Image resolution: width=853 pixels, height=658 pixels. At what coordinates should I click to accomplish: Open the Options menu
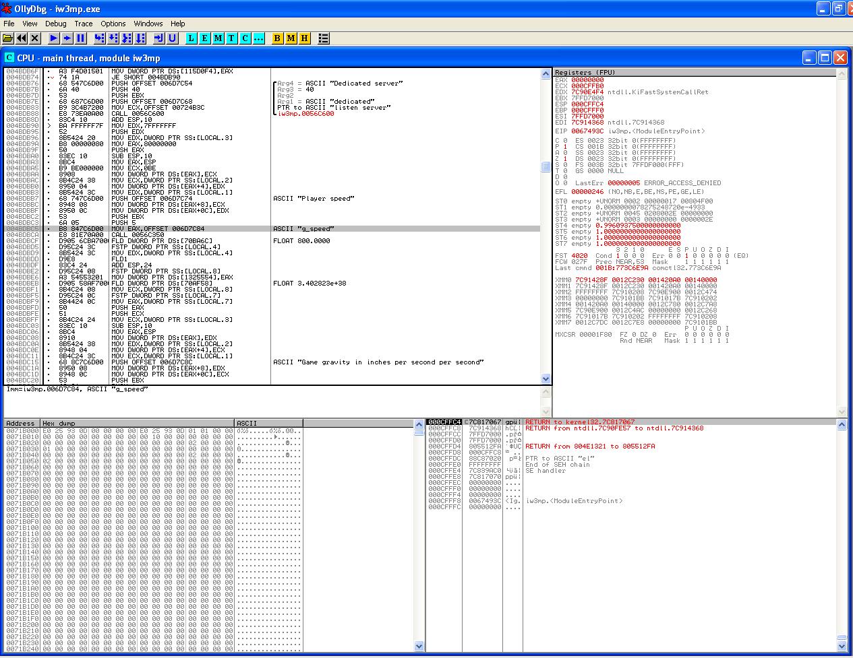point(113,24)
